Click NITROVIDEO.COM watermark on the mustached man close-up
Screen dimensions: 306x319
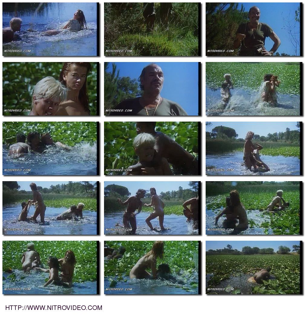(x=119, y=110)
